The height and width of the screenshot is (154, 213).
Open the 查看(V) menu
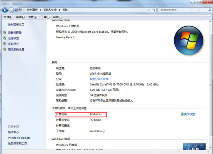33,17
